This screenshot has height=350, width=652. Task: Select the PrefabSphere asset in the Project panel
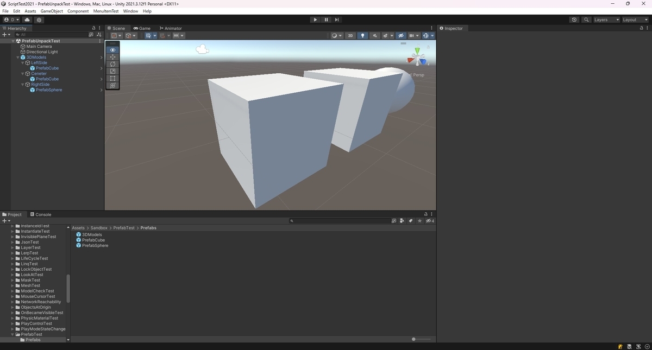pos(95,245)
